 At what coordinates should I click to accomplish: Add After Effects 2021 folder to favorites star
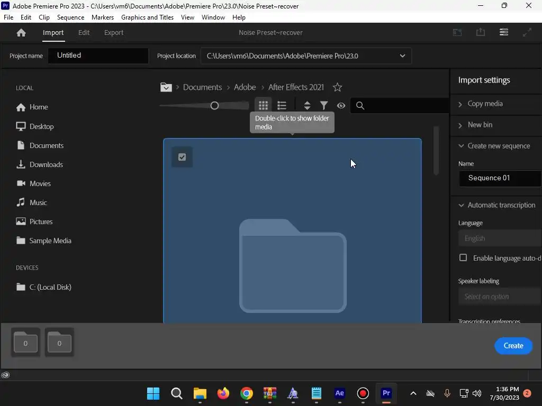(x=337, y=87)
